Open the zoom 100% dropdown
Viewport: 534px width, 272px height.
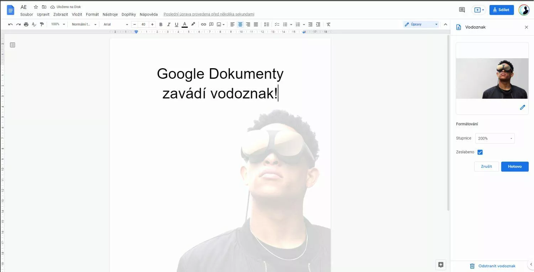[58, 25]
